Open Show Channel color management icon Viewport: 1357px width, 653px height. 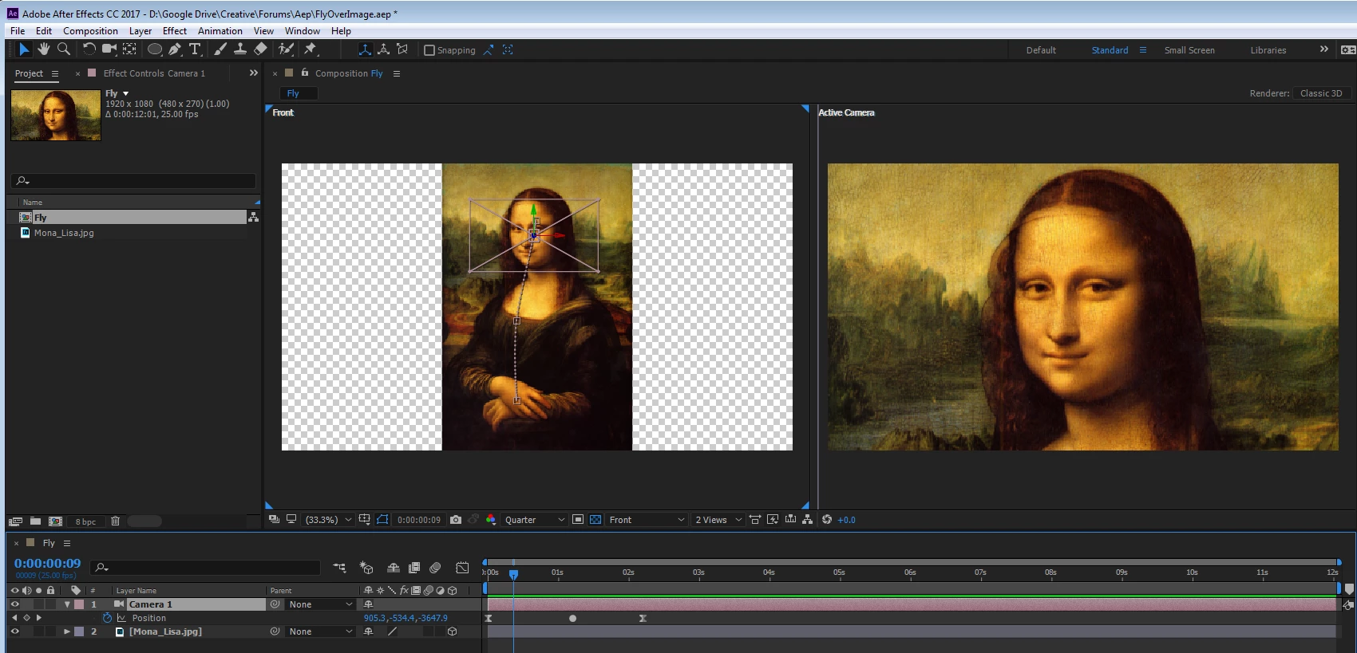(491, 520)
